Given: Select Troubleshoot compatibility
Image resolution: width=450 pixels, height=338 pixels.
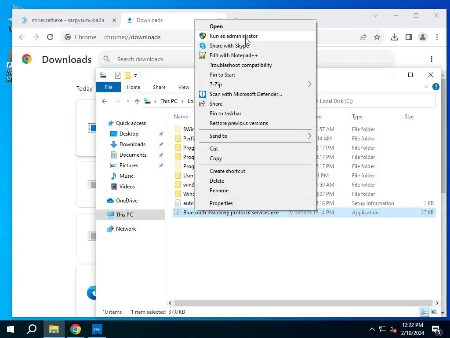Looking at the screenshot, I should [255, 65].
